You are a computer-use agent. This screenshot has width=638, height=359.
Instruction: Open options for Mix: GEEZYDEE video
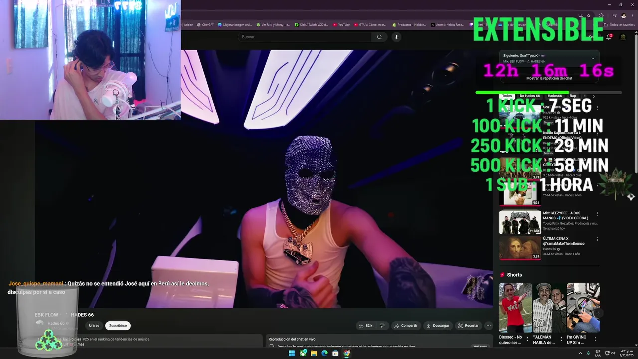[x=597, y=214]
